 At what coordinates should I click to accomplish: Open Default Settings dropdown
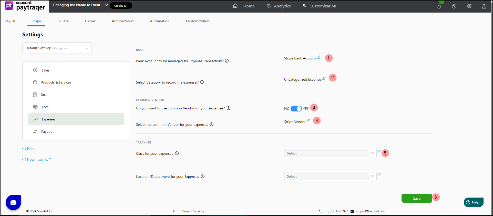57,48
